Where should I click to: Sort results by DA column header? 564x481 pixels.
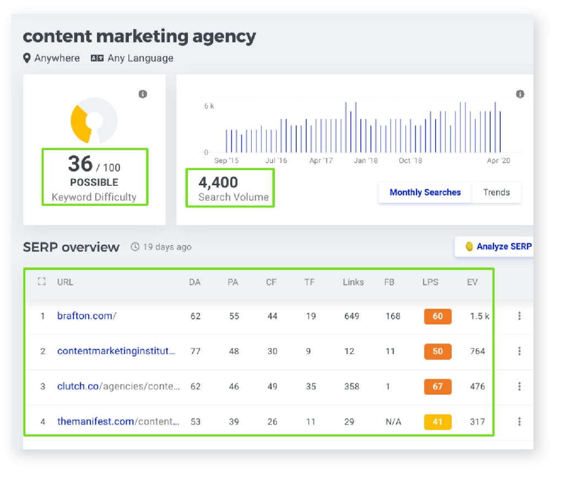point(195,282)
